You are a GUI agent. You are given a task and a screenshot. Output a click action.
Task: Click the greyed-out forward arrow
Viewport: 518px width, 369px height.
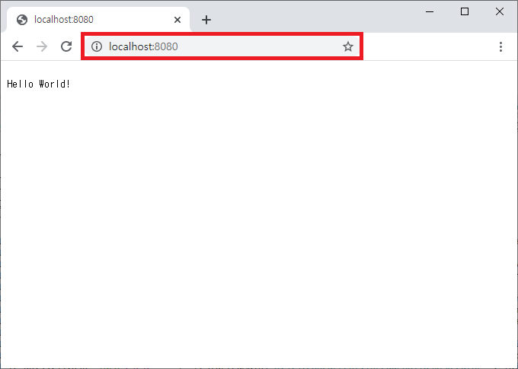click(x=42, y=46)
